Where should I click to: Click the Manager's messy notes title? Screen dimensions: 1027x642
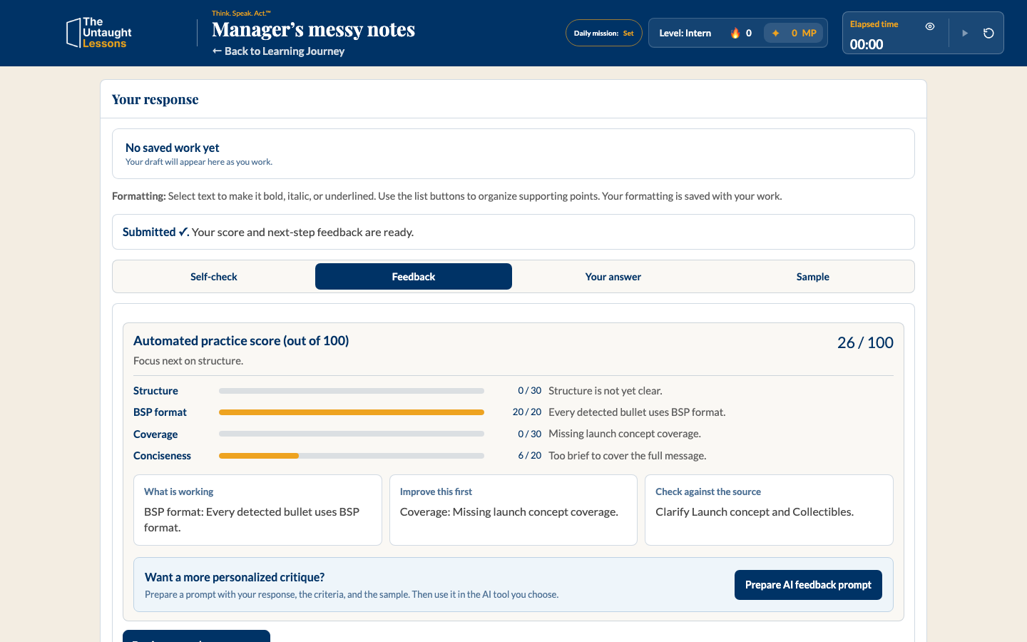coord(313,30)
